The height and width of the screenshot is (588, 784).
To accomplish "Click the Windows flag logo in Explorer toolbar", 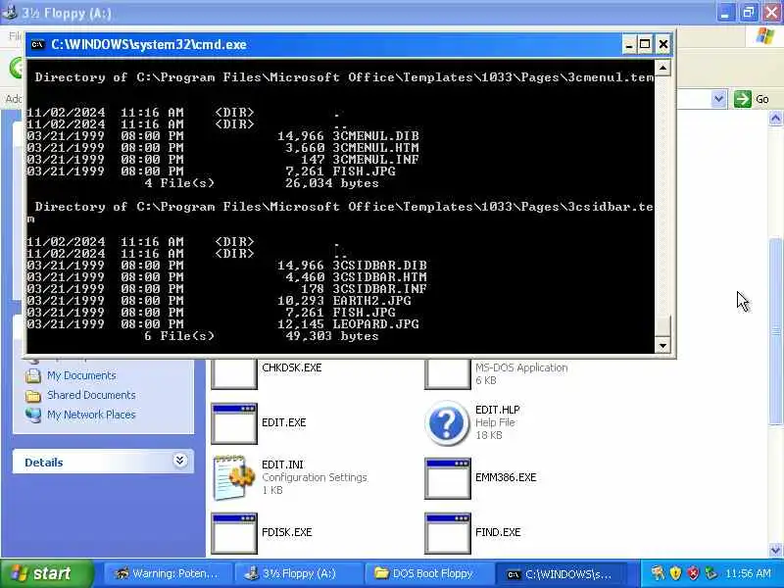I will coord(765,36).
